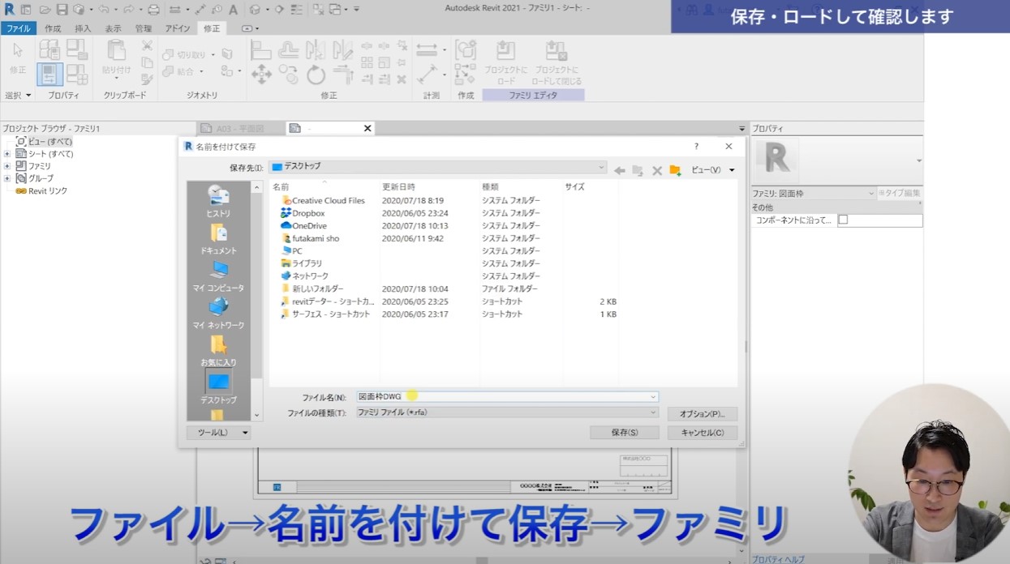Screen dimensions: 1010x564
Task: Expand the Families node in project browser
Action: (x=7, y=166)
